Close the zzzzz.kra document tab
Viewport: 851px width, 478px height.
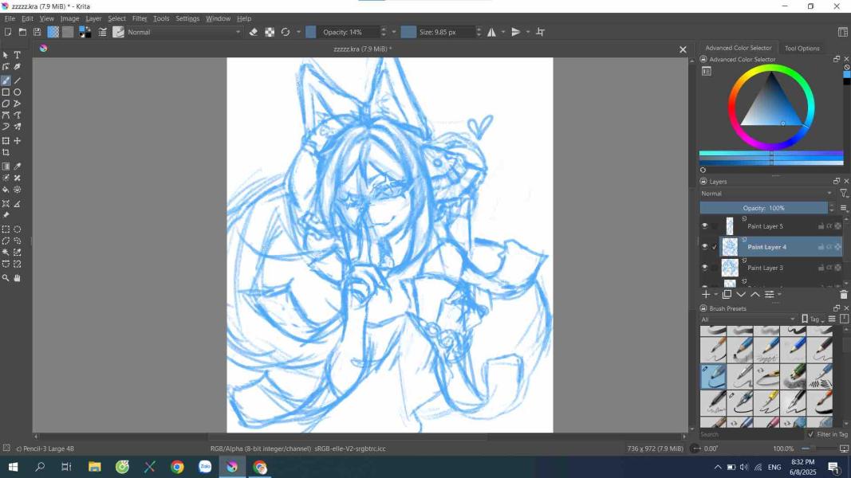coord(683,49)
